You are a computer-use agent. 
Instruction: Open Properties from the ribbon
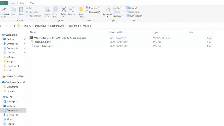(107, 11)
